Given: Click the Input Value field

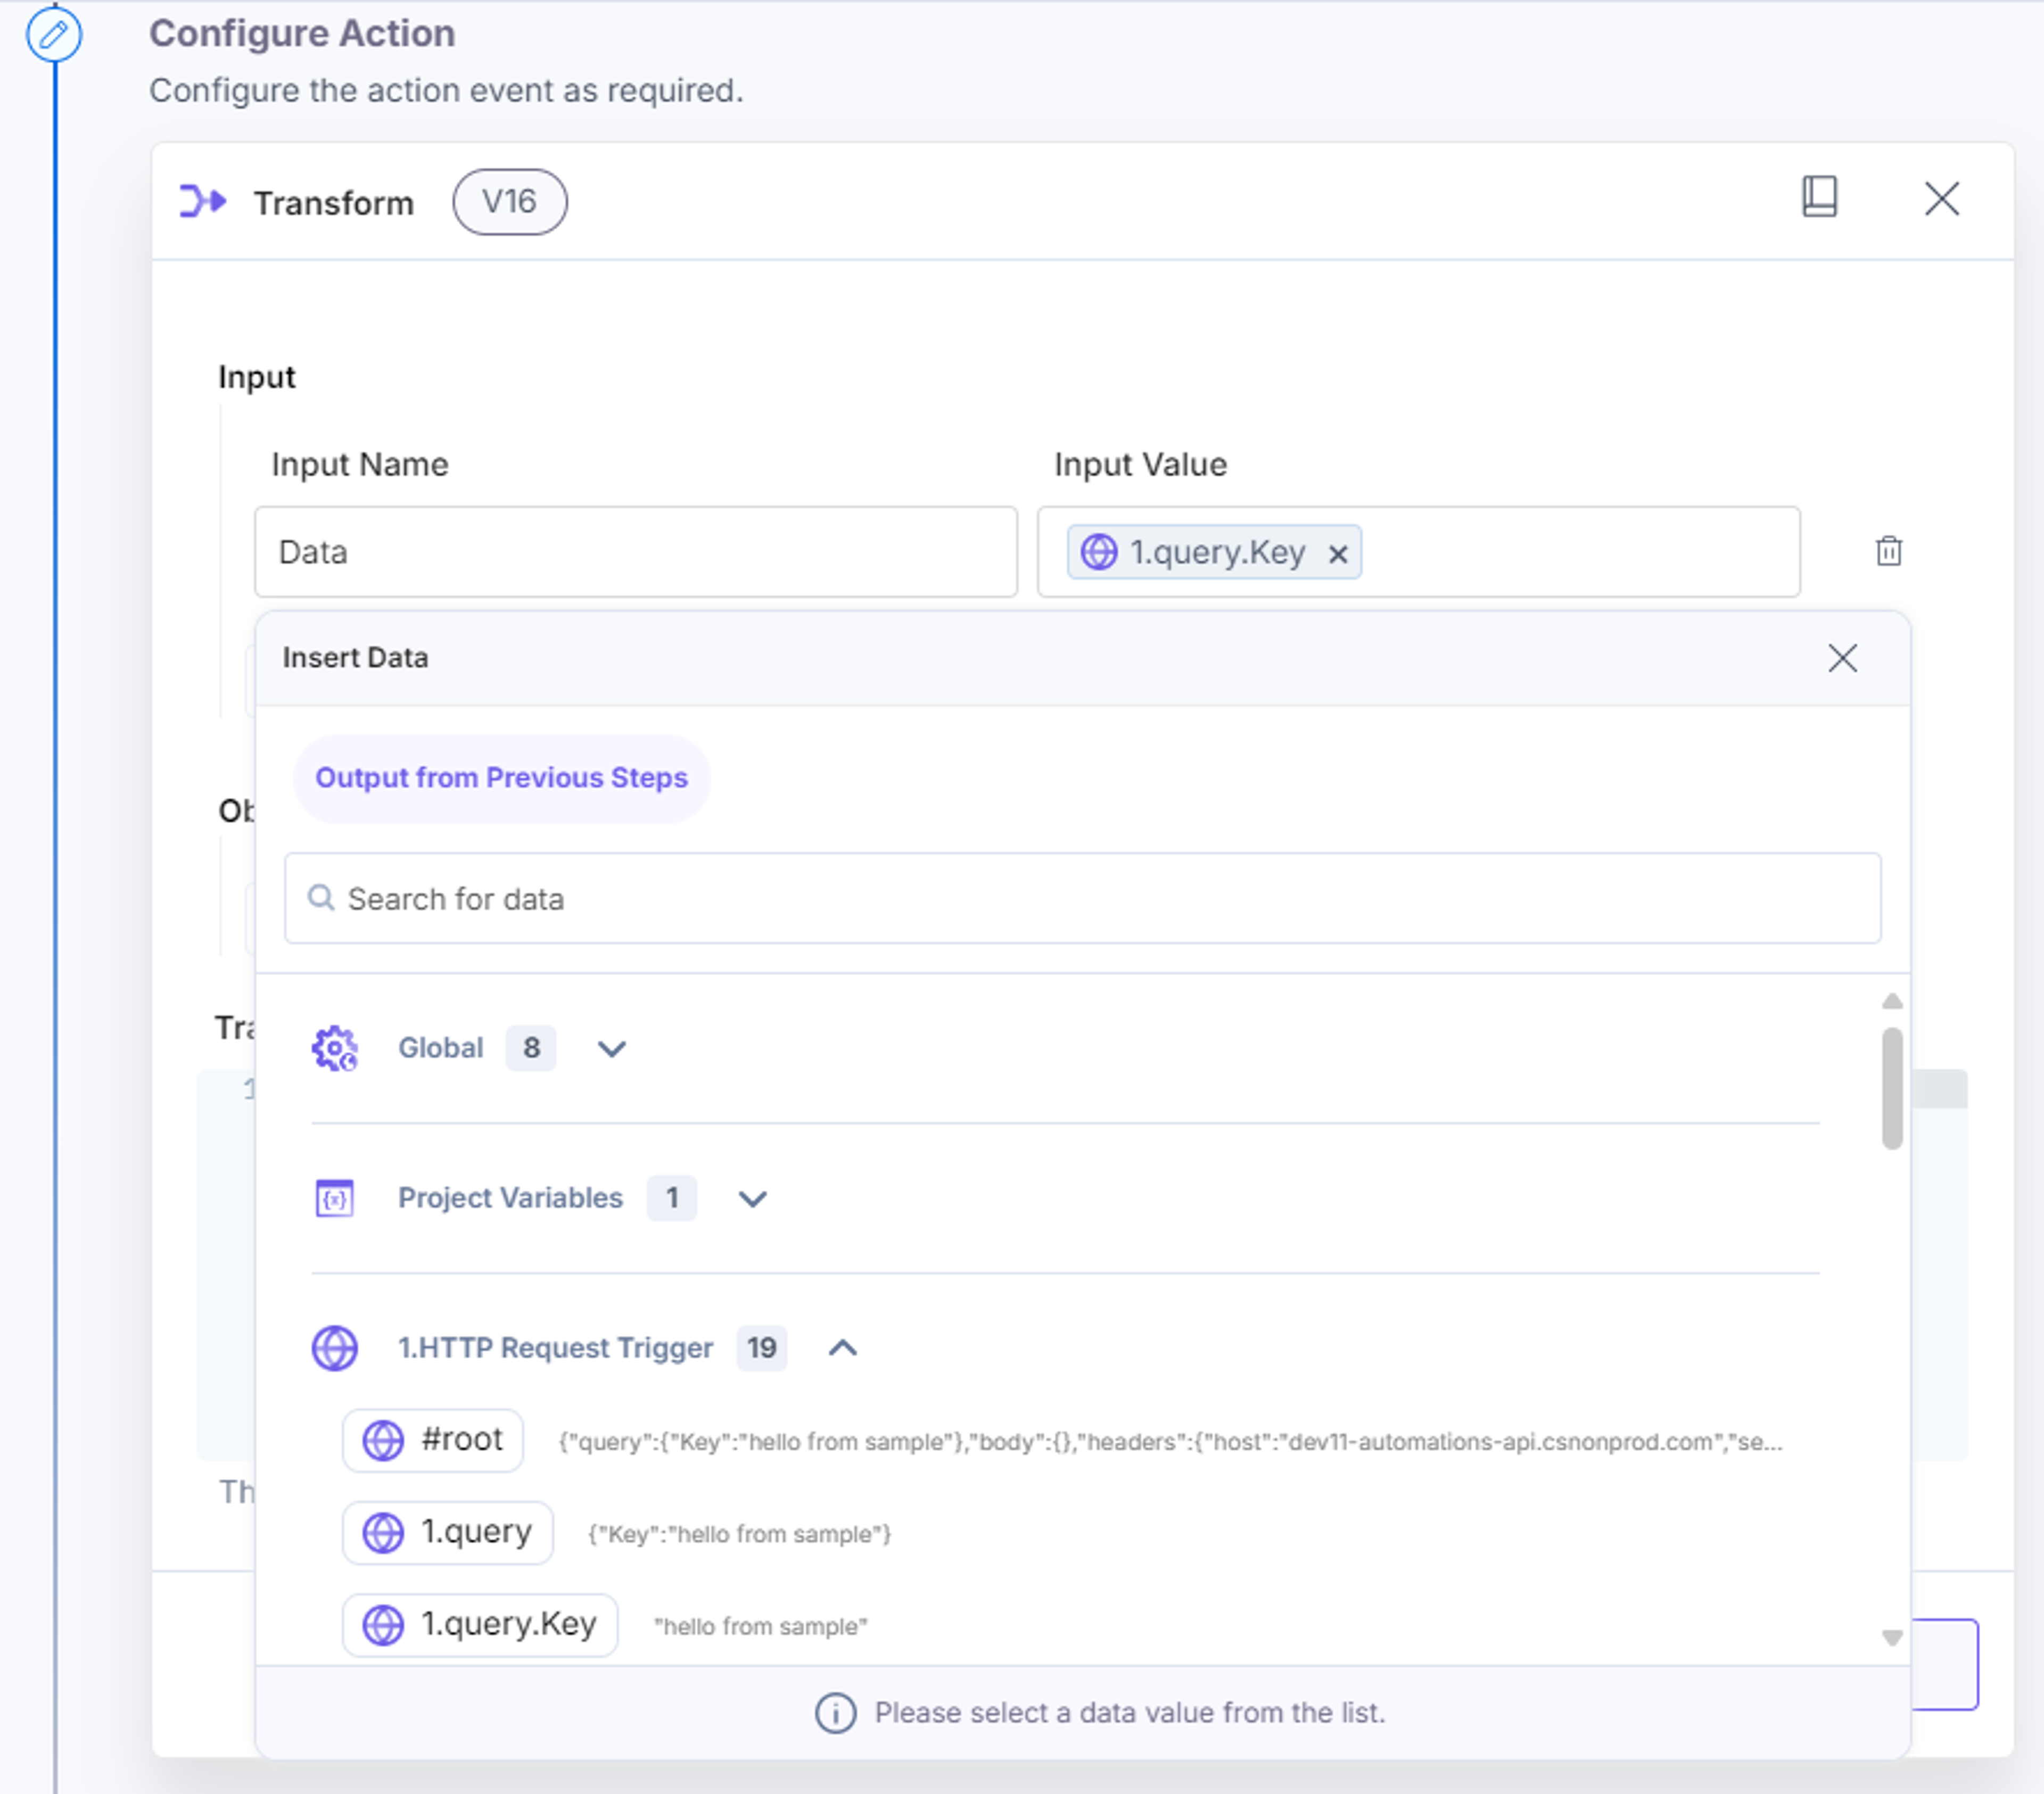Looking at the screenshot, I should [x=1419, y=552].
